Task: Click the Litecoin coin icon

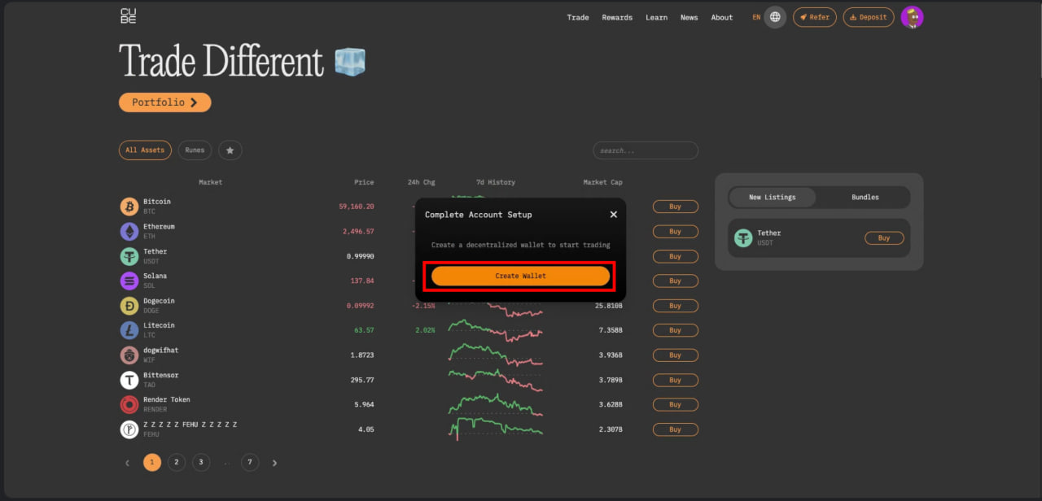Action: 129,330
